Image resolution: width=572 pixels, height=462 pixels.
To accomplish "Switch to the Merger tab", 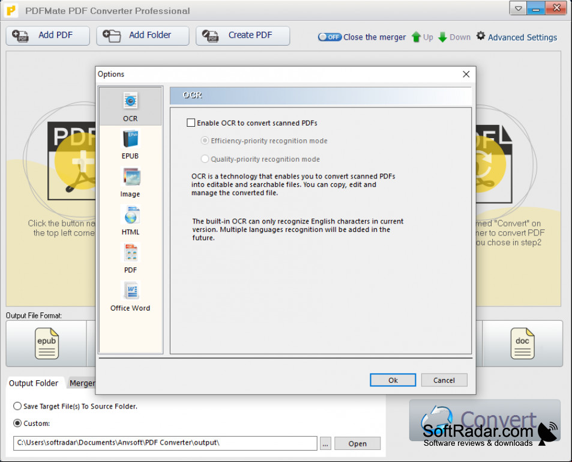I will coord(82,383).
